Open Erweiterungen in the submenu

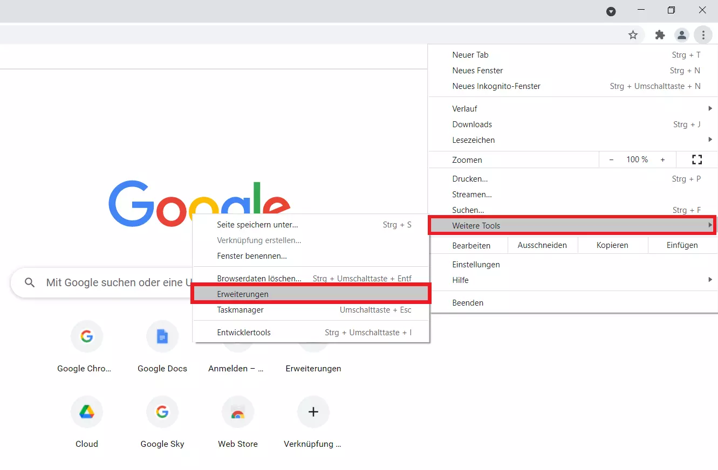pos(311,294)
